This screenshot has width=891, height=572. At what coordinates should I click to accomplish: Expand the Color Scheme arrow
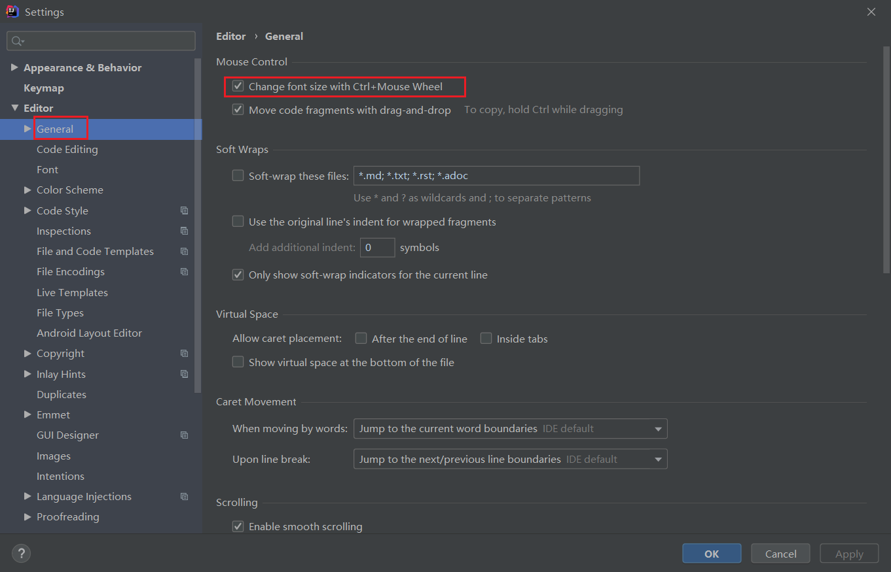tap(27, 190)
